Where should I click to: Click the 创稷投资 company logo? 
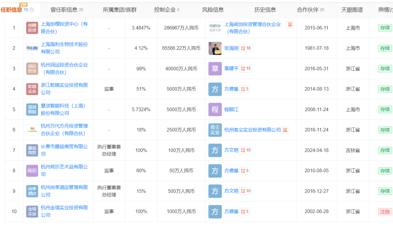pyautogui.click(x=32, y=28)
